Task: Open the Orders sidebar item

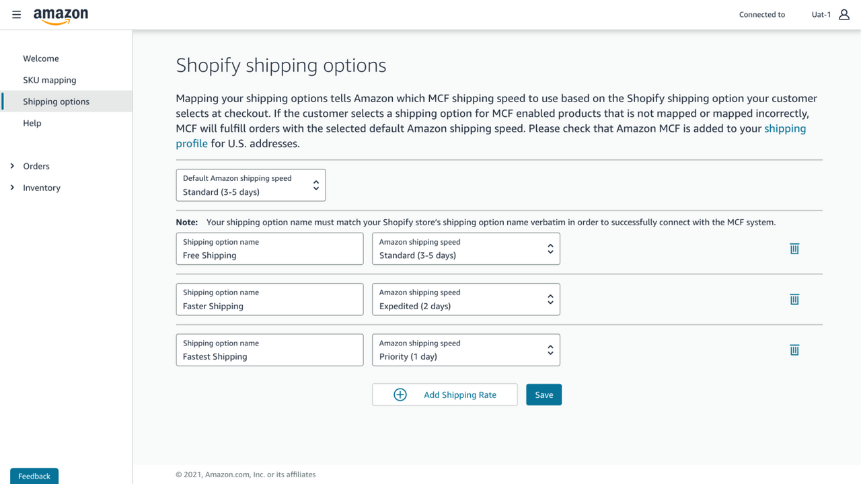Action: pos(36,166)
